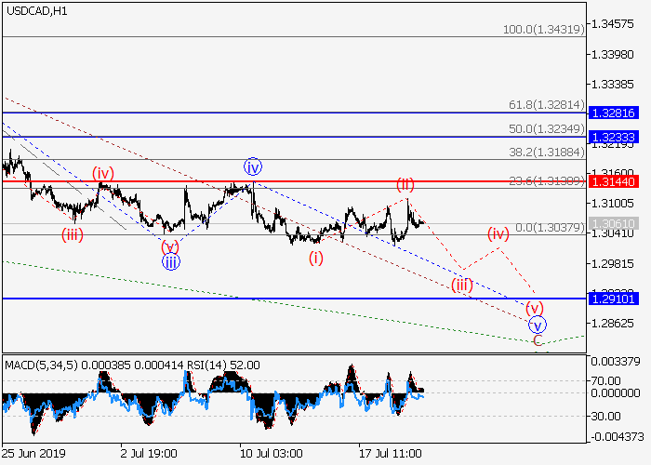This screenshot has width=651, height=465.
Task: Click the blue circled iii wave marker
Action: pyautogui.click(x=170, y=261)
